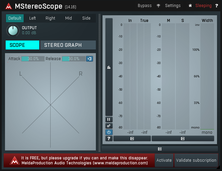Toggle the scope release mode icon
Image resolution: width=222 pixels, height=171 pixels.
90,59
